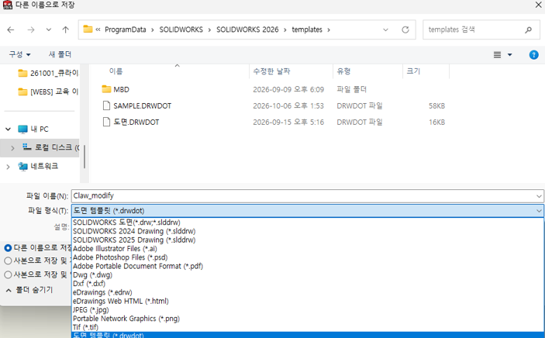The image size is (545, 338).
Task: Select the MBD folder
Action: [x=121, y=89]
